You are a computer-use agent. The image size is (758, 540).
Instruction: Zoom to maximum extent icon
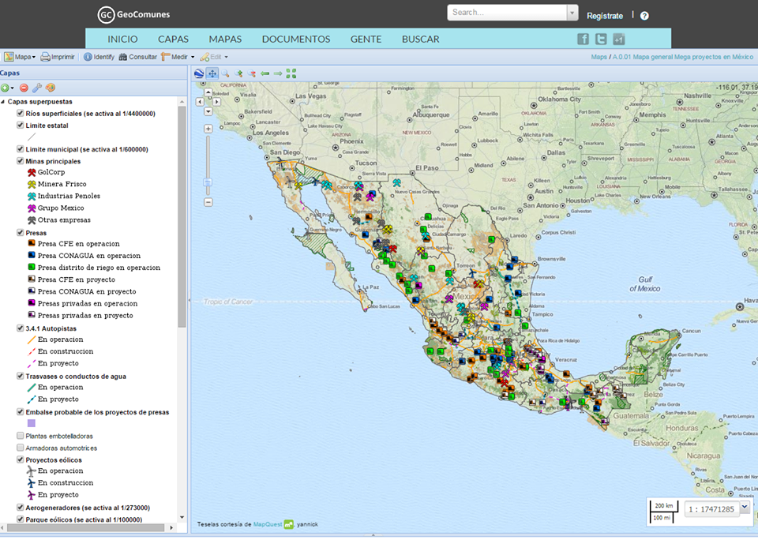[291, 73]
